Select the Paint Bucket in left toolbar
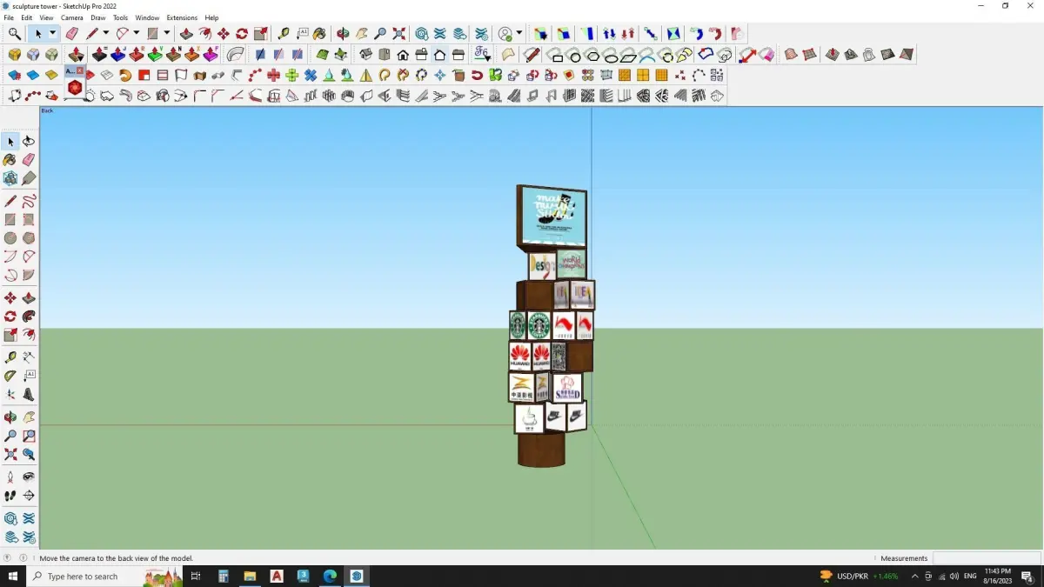Image resolution: width=1044 pixels, height=587 pixels. [x=10, y=160]
